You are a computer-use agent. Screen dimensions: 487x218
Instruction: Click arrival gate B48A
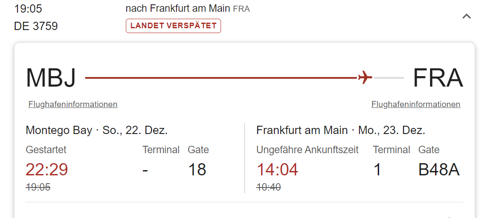(439, 169)
